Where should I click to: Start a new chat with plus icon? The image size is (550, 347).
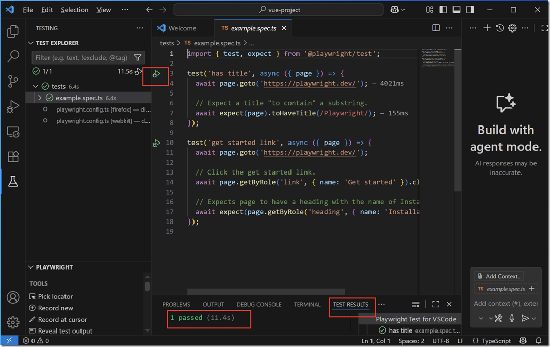[487, 28]
